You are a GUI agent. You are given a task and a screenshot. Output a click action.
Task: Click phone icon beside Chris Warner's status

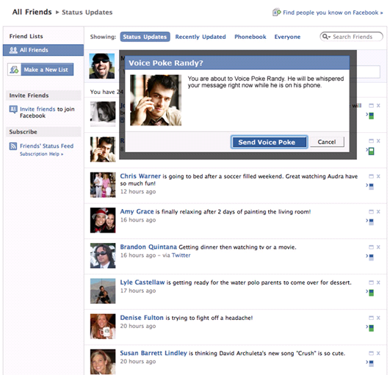click(371, 186)
